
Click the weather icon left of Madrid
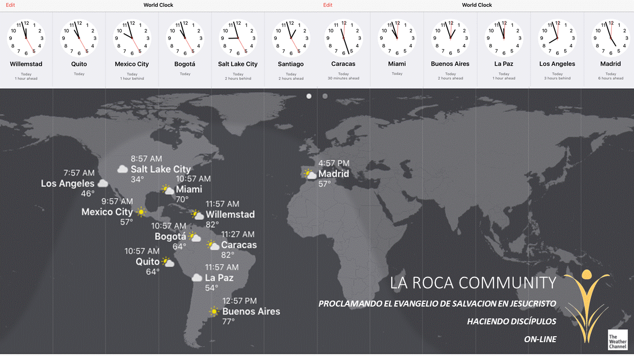(x=310, y=174)
